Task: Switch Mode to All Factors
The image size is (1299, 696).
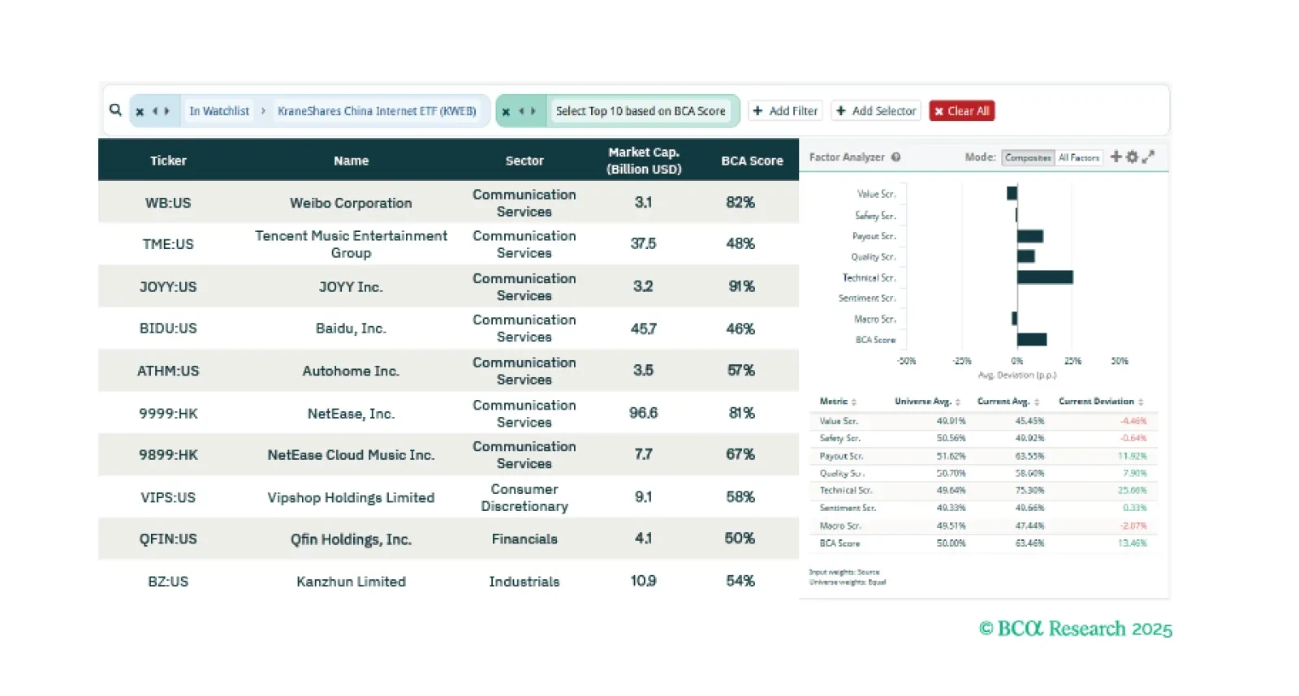Action: coord(1078,158)
